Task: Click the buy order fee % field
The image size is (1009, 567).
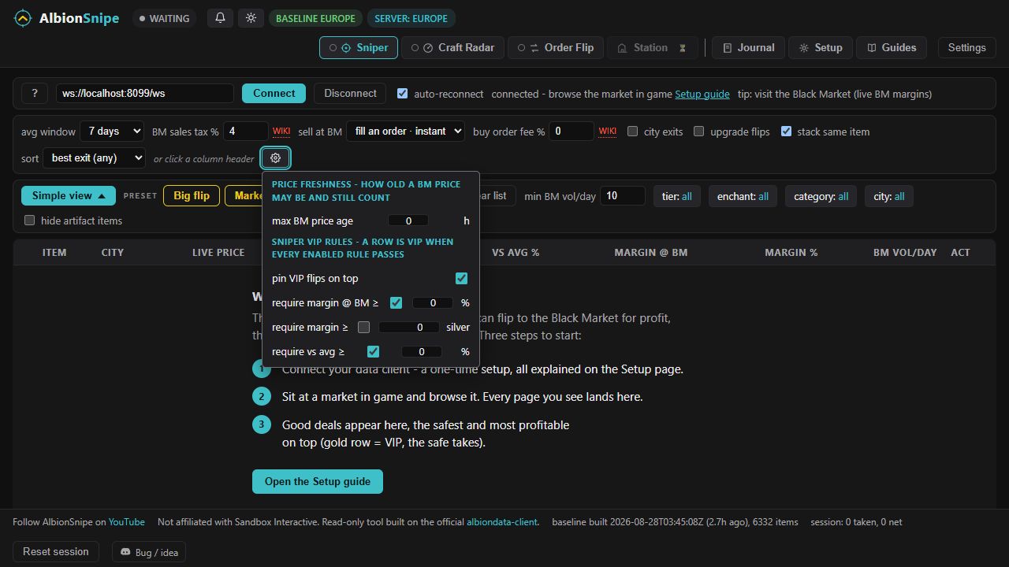Action: tap(572, 132)
